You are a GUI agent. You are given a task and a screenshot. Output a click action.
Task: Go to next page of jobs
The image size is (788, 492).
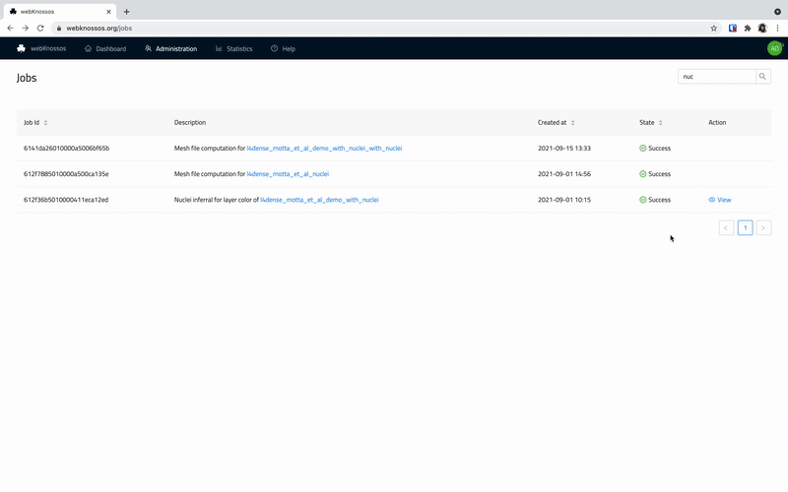tap(764, 228)
